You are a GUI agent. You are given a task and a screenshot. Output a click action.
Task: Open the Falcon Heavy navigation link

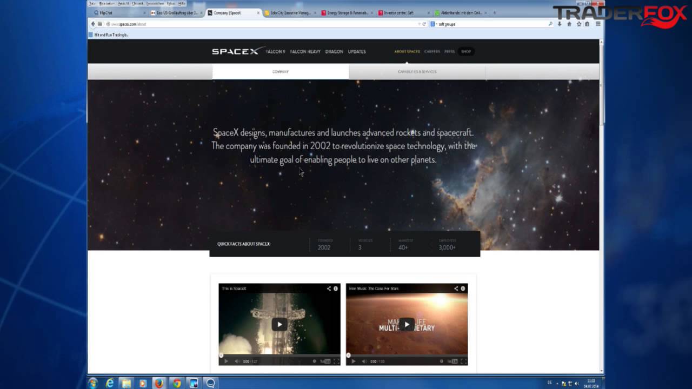305,52
